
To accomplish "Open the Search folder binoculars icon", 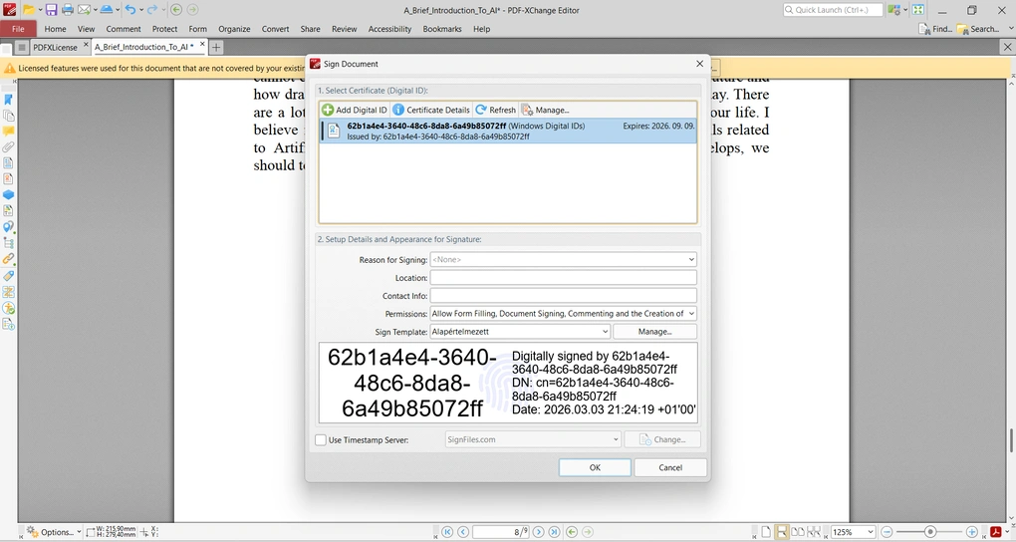I will (963, 29).
